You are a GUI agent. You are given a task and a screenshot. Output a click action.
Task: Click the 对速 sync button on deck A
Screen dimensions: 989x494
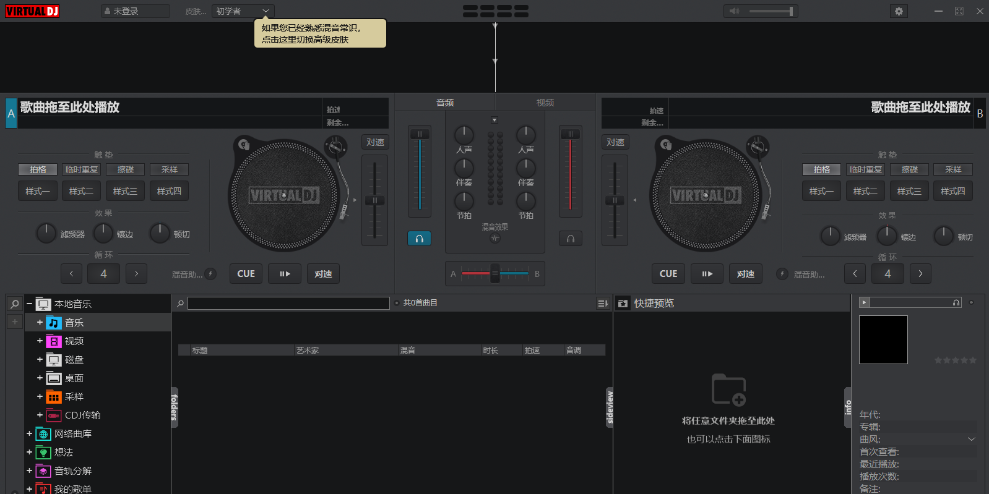[323, 274]
